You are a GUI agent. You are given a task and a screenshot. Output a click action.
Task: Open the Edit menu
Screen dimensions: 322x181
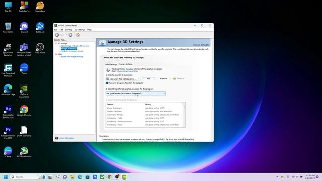pyautogui.click(x=61, y=30)
